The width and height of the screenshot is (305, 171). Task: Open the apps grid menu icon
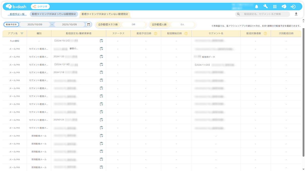(275, 7)
